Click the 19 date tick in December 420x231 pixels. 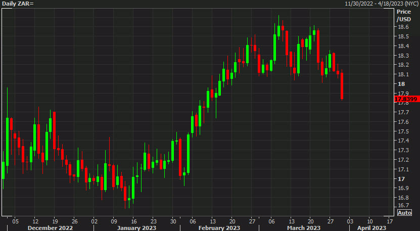pos(55,221)
